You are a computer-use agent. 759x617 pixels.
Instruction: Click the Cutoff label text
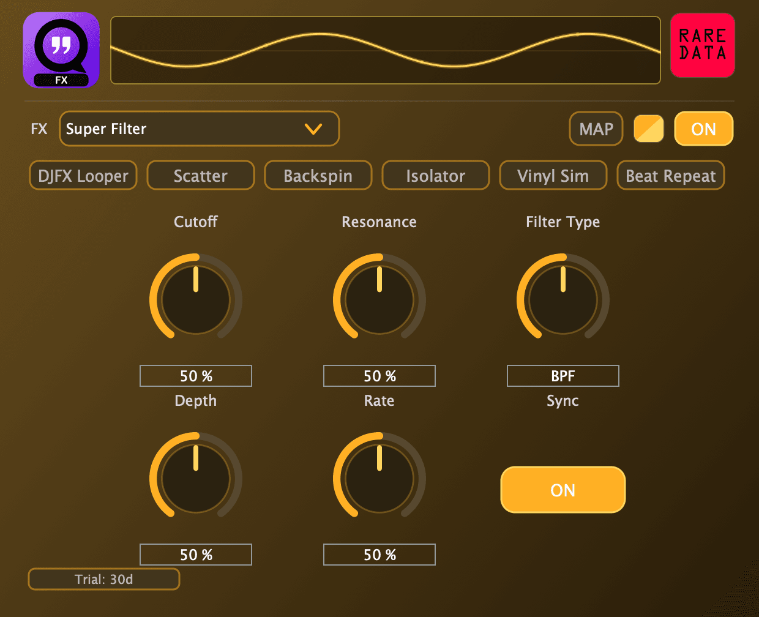point(196,222)
